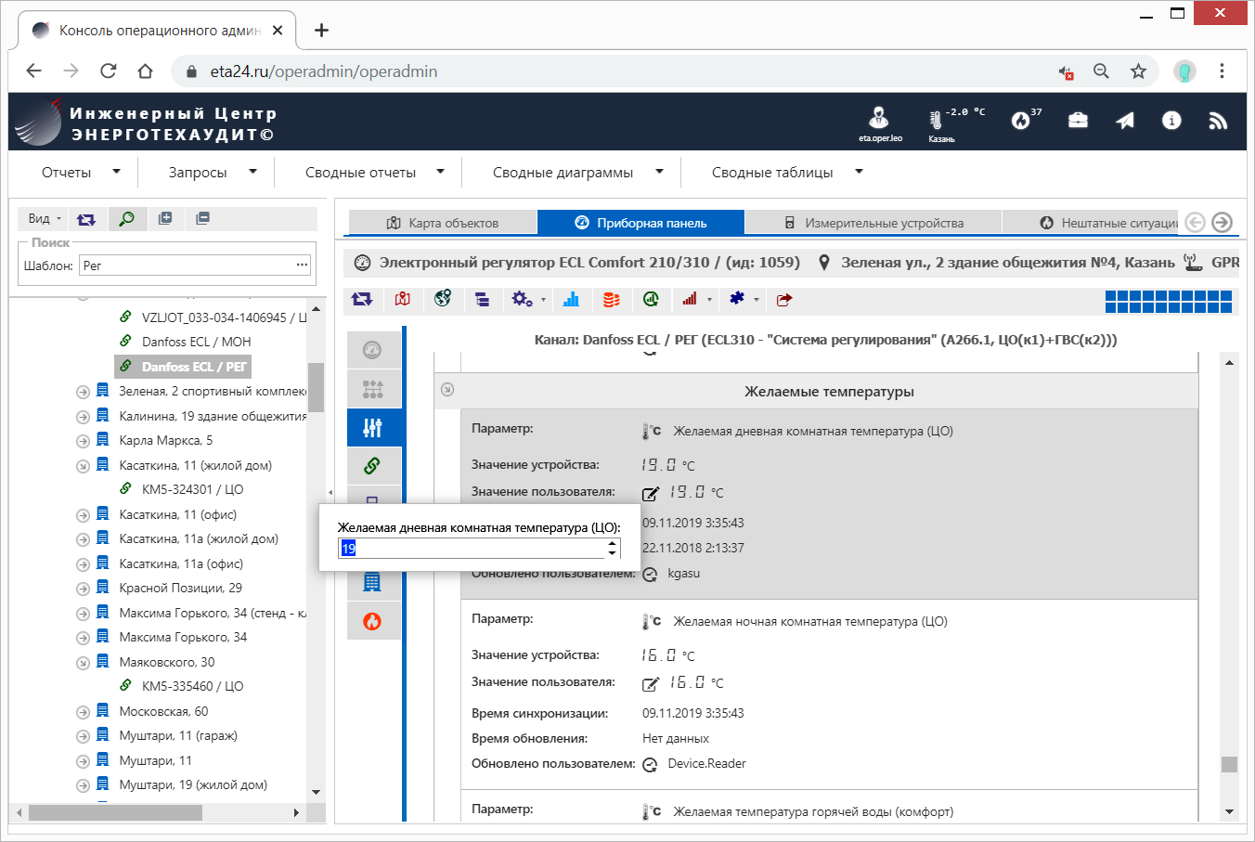This screenshot has width=1255, height=842.
Task: Increase day temperature with stepper up arrow
Action: [x=612, y=543]
